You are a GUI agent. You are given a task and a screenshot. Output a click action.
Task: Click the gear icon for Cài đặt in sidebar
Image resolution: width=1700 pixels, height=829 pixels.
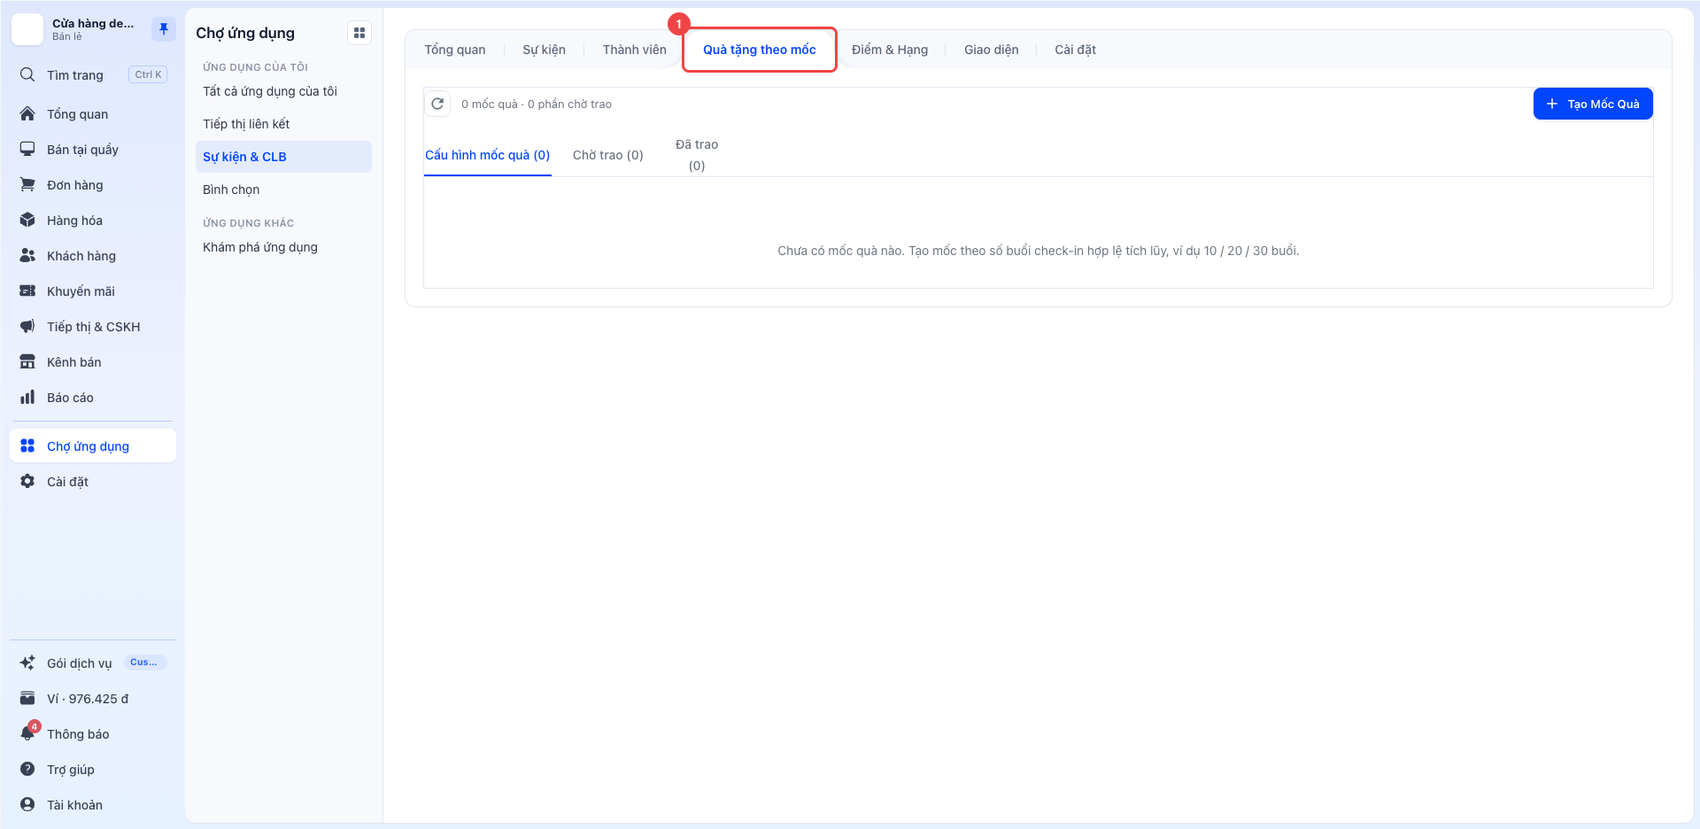click(27, 481)
